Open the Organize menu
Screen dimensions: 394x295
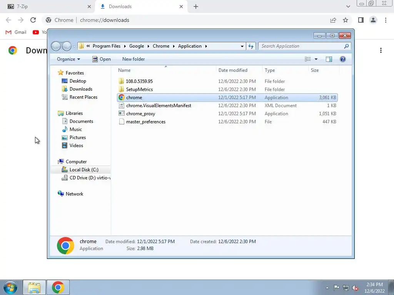(x=68, y=59)
